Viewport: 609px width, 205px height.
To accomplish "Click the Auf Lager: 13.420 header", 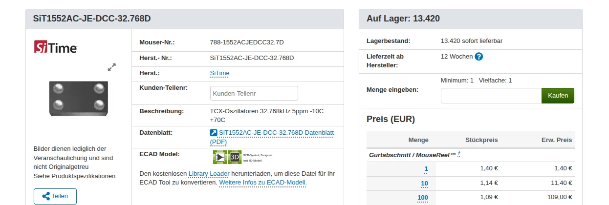I will [403, 19].
